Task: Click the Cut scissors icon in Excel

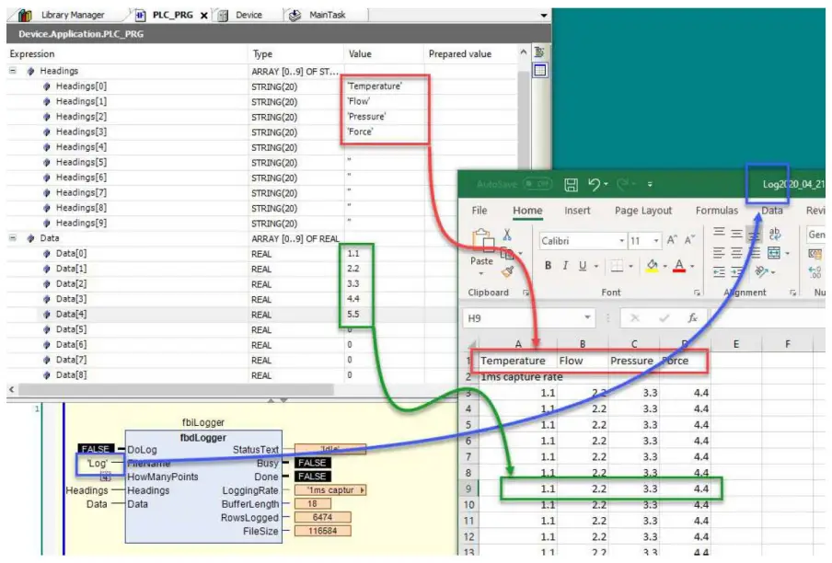Action: (507, 235)
